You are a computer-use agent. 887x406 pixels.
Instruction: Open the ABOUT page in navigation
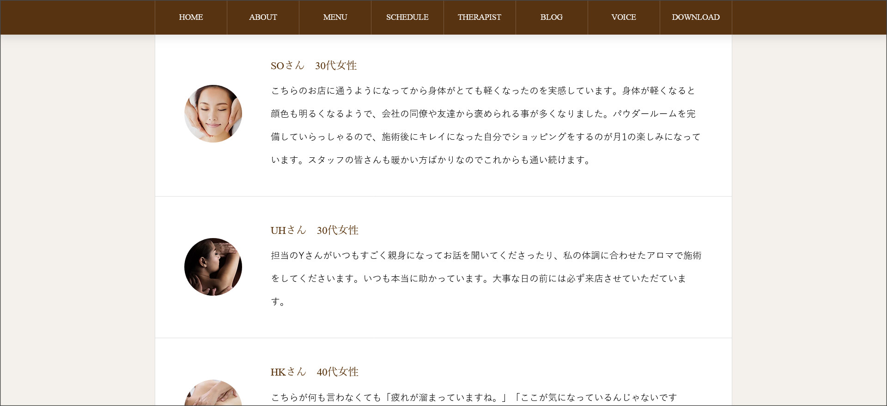[x=263, y=18]
